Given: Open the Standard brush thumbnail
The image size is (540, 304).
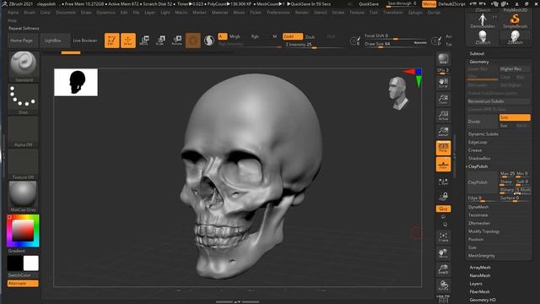Looking at the screenshot, I should (23, 67).
